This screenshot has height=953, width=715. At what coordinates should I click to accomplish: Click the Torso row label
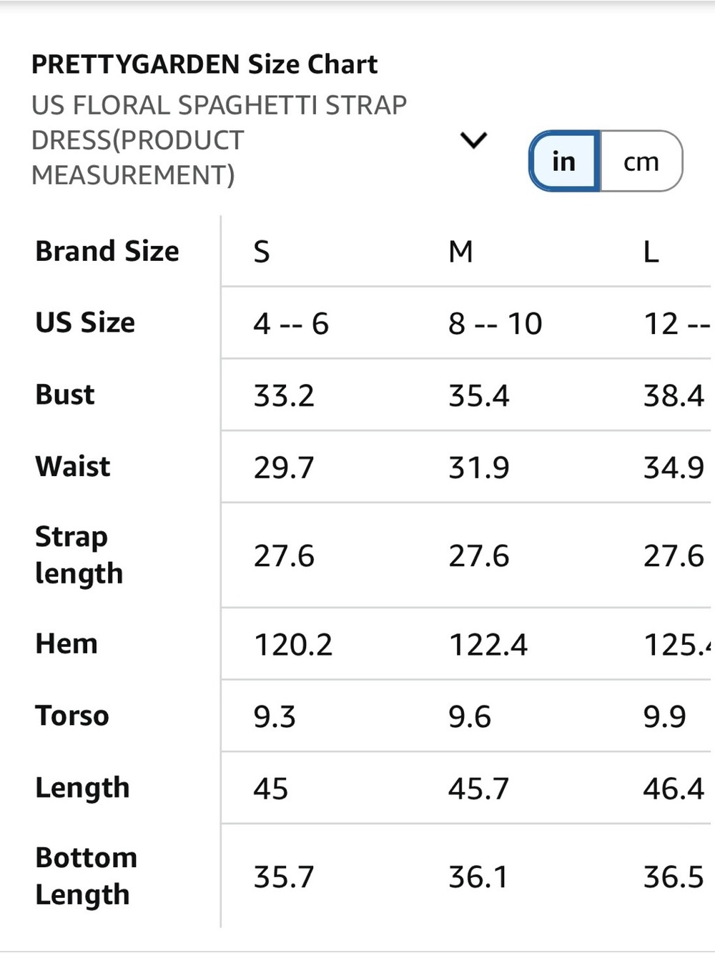72,716
